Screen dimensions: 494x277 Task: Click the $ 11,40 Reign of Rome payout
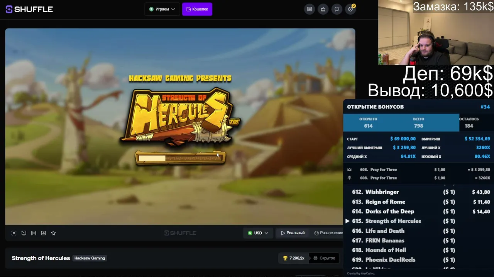point(482,202)
